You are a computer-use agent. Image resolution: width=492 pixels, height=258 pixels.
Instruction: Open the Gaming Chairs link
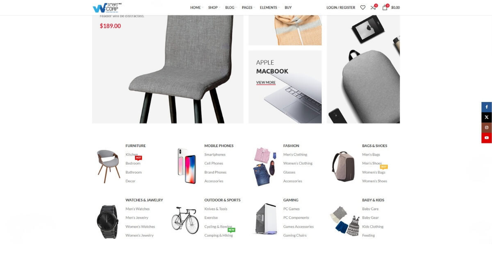click(x=295, y=235)
